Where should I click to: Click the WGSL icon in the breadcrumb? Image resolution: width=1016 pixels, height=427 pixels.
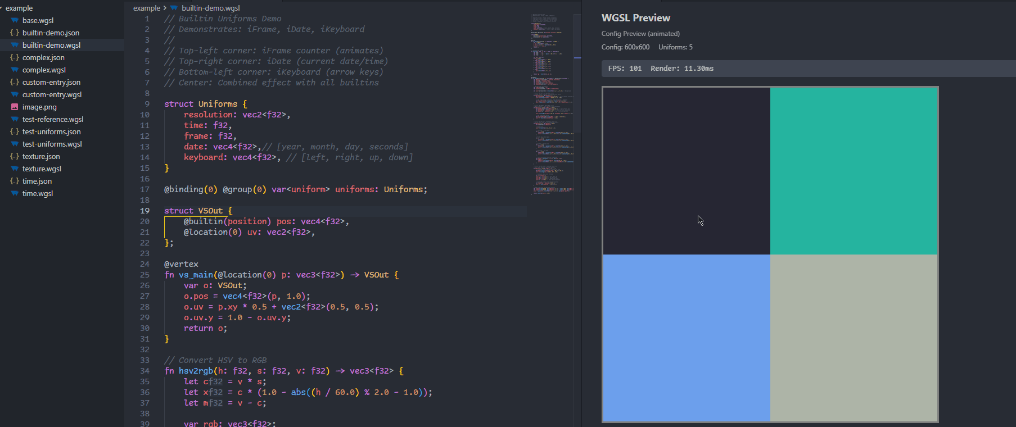click(174, 8)
